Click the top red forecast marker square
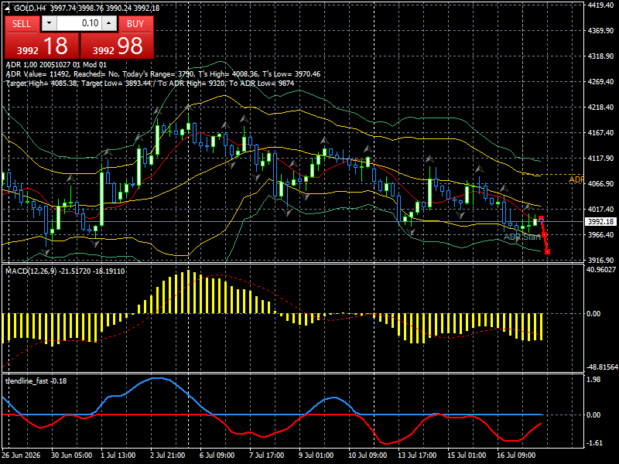 point(541,219)
